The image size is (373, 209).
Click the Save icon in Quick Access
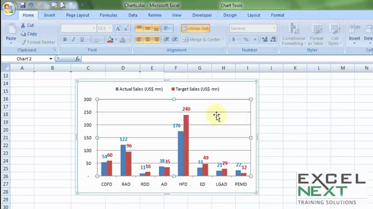pyautogui.click(x=23, y=5)
